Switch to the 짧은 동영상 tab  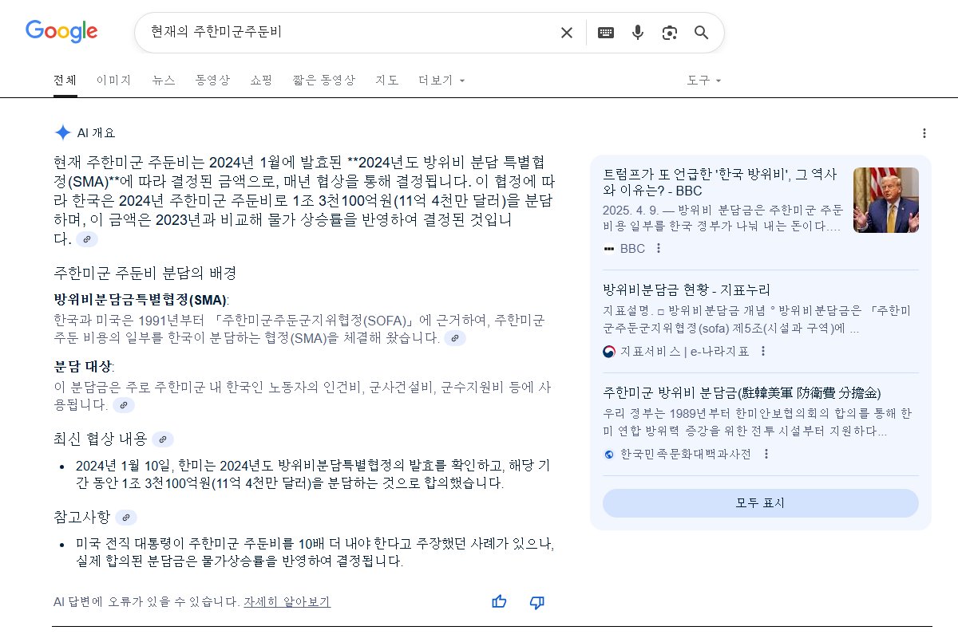(324, 81)
